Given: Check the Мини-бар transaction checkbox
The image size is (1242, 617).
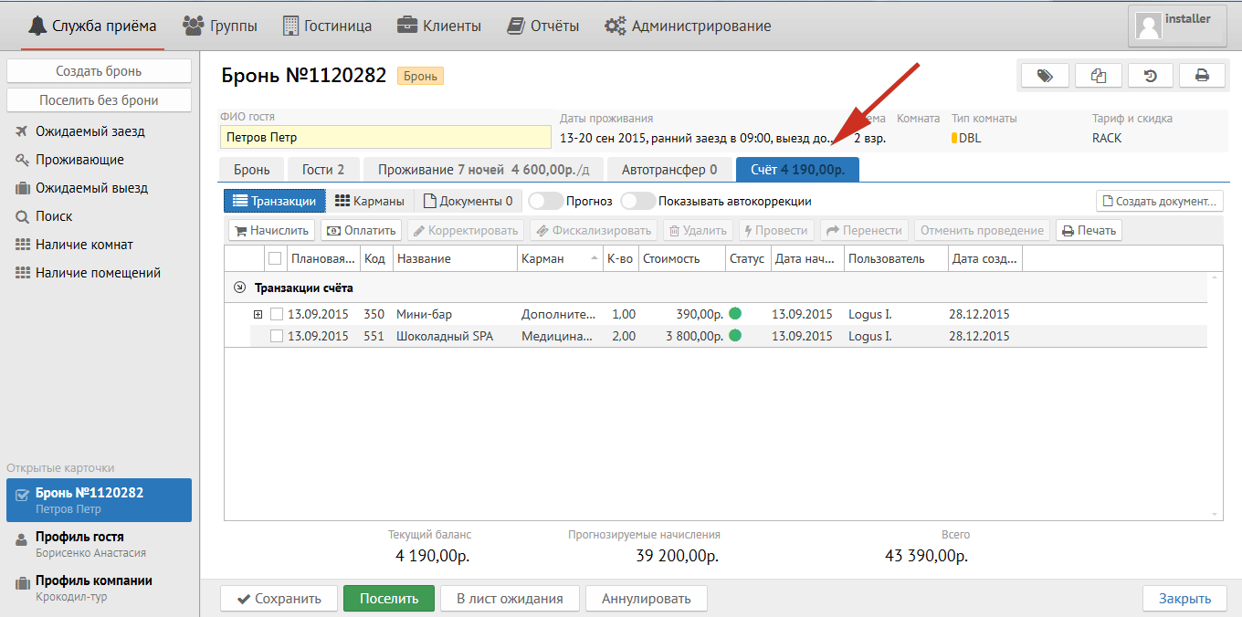Looking at the screenshot, I should [x=277, y=314].
